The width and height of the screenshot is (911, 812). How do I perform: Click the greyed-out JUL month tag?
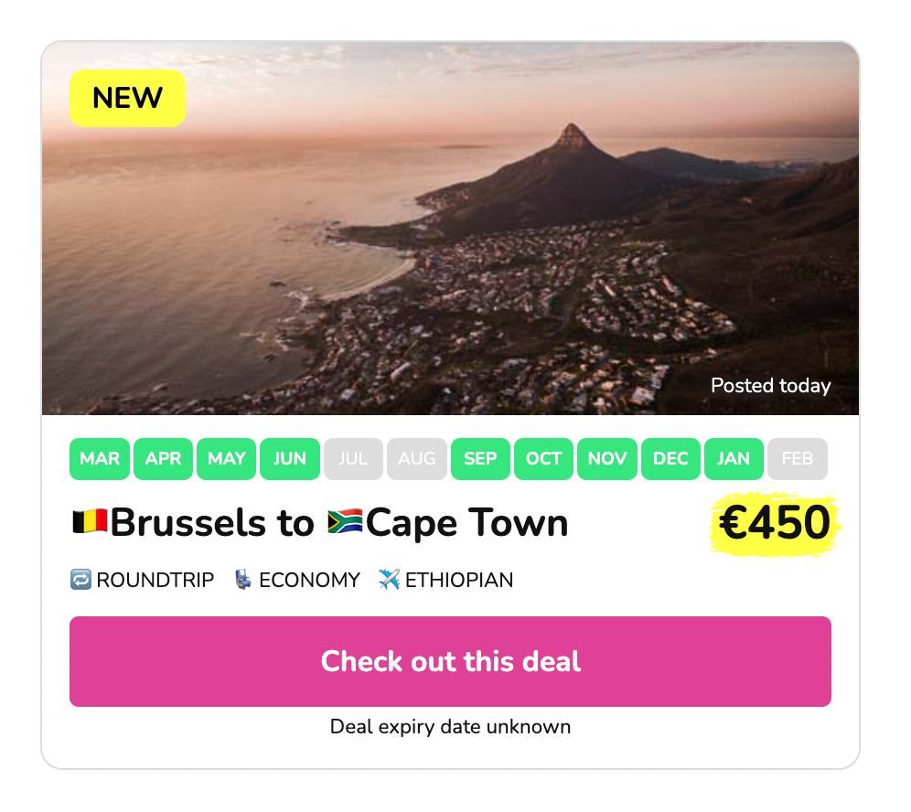coord(353,459)
